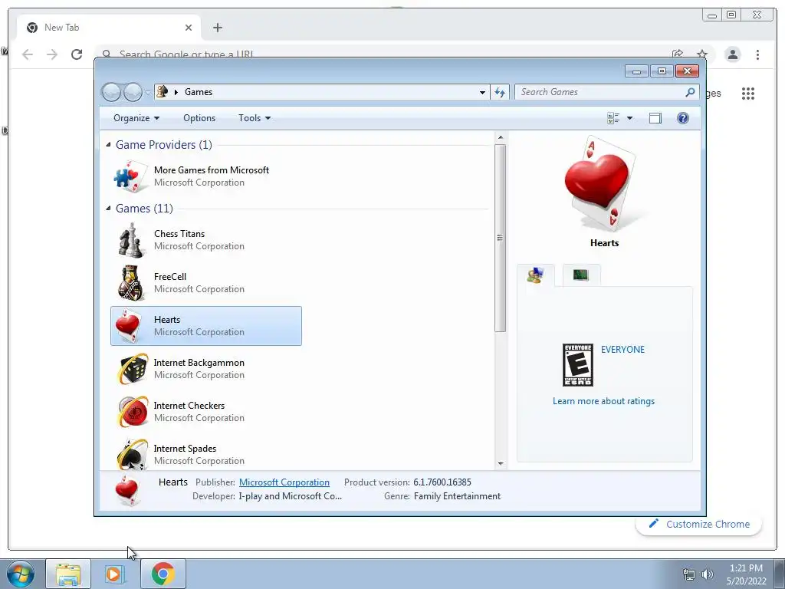
Task: Select the Internet Spades icon
Action: [133, 454]
